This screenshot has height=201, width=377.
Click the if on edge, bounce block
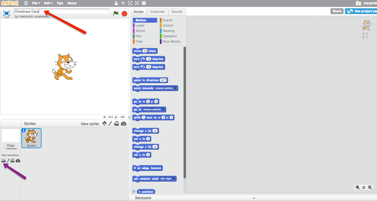(x=147, y=168)
